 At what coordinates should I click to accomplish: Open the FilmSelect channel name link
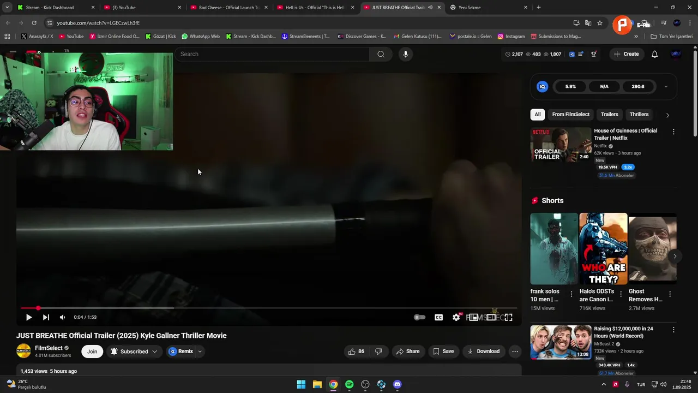point(49,348)
